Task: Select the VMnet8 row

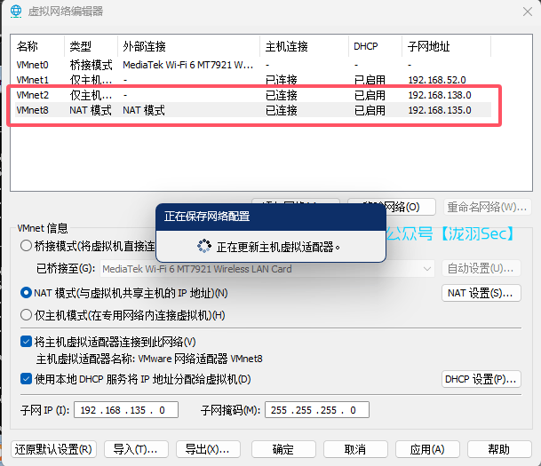Action: coord(253,110)
